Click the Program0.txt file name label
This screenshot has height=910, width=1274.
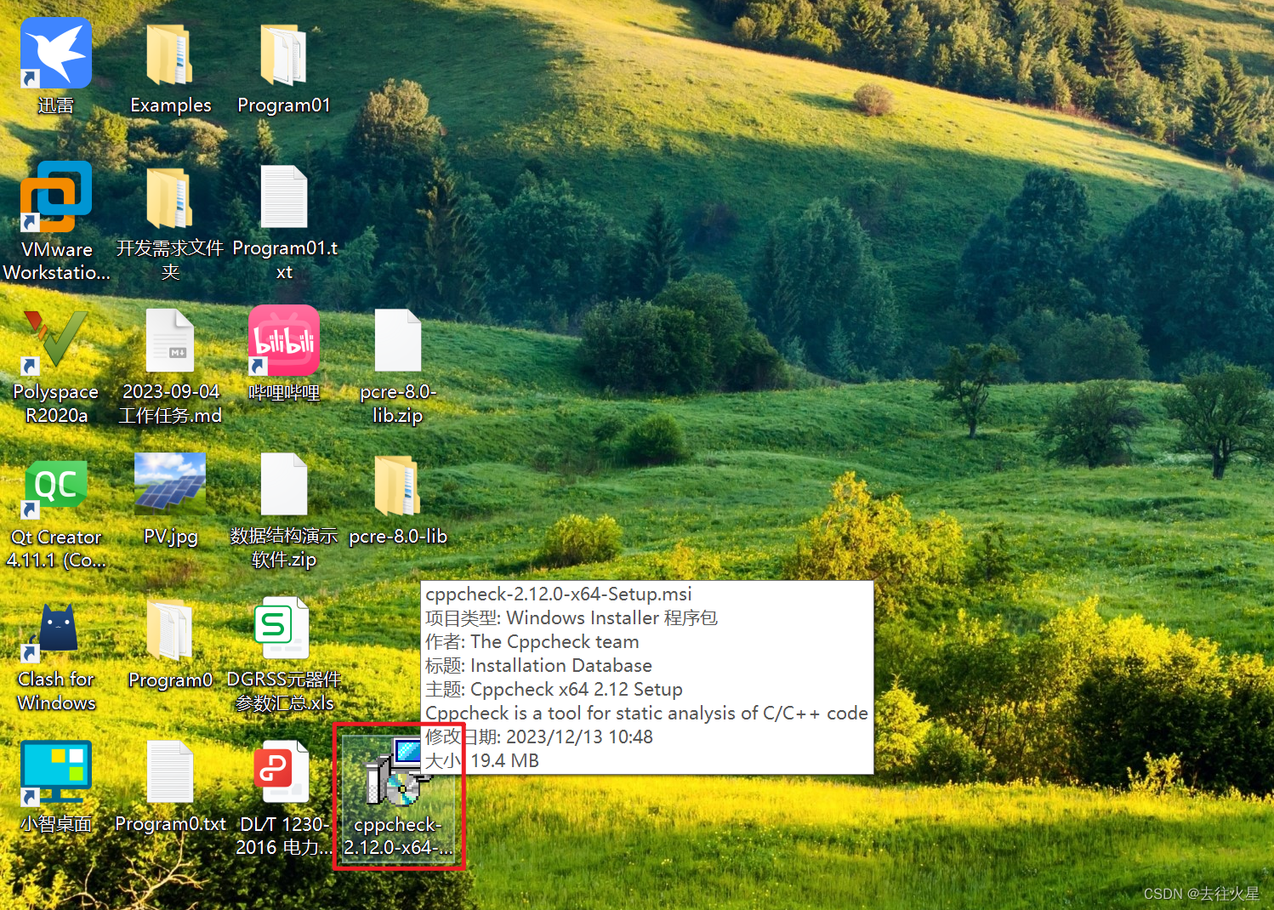pos(170,824)
